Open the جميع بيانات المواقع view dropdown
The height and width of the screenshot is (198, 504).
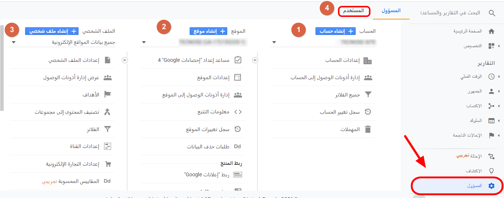pyautogui.click(x=63, y=42)
